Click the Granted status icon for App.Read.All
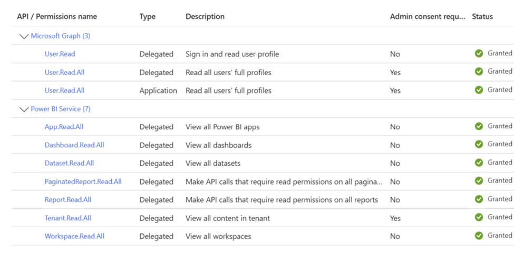This screenshot has height=253, width=514. click(x=479, y=126)
